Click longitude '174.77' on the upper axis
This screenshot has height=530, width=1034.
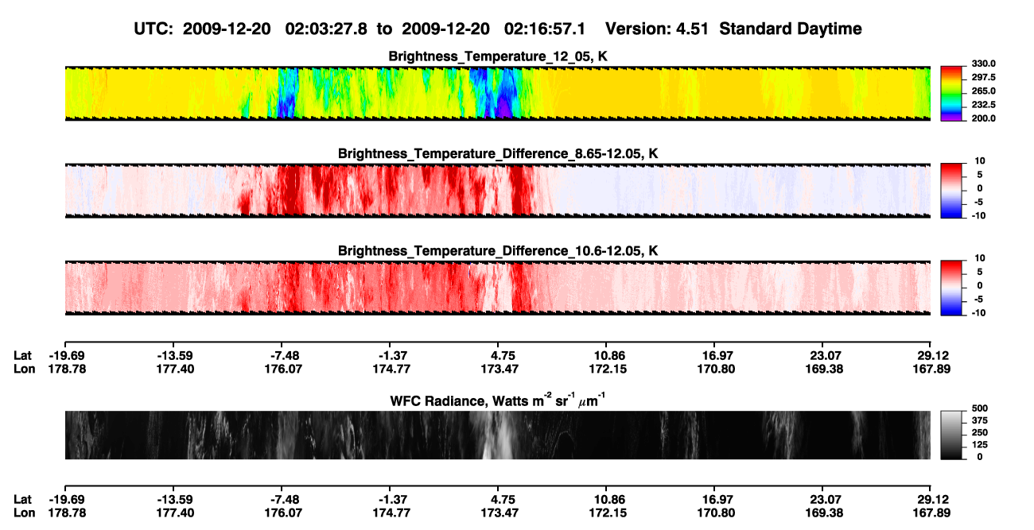[390, 369]
